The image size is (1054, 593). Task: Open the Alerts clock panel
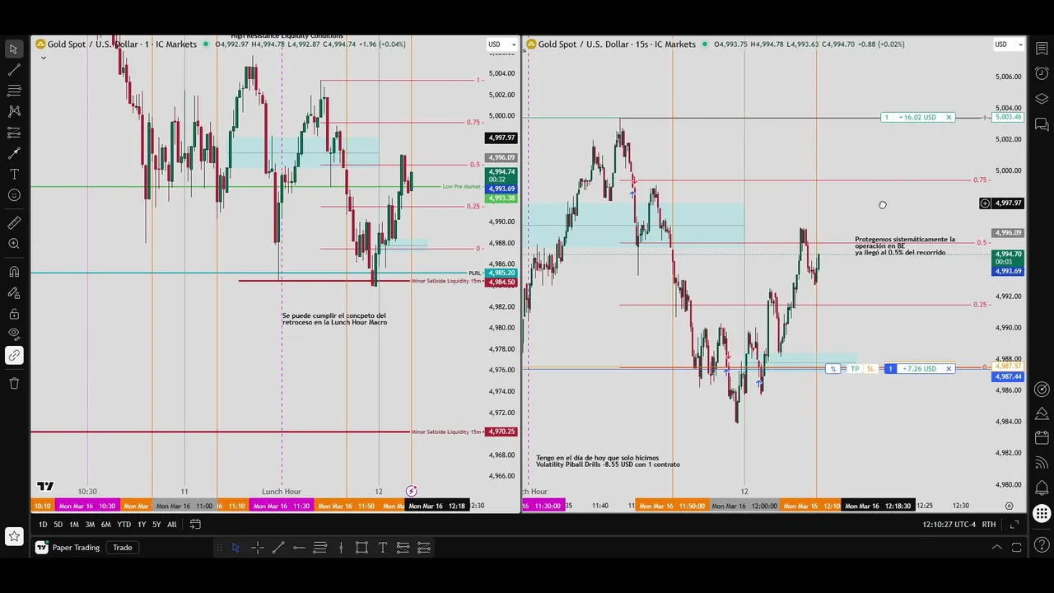pyautogui.click(x=1042, y=73)
